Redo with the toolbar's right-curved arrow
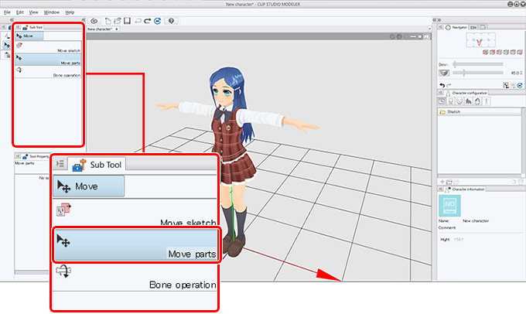 click(147, 21)
